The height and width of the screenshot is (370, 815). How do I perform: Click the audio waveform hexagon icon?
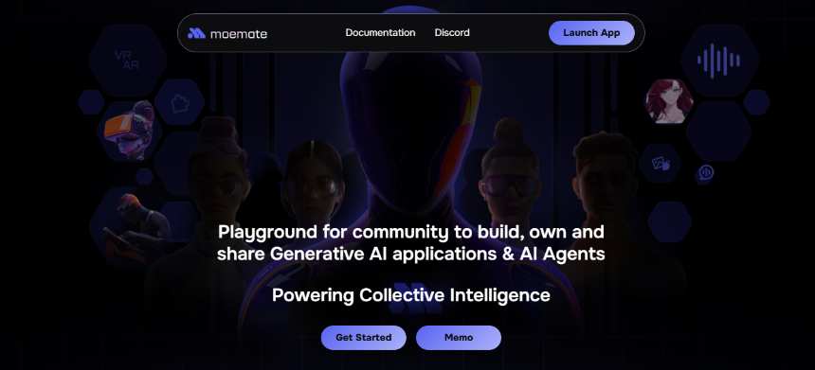(x=719, y=61)
